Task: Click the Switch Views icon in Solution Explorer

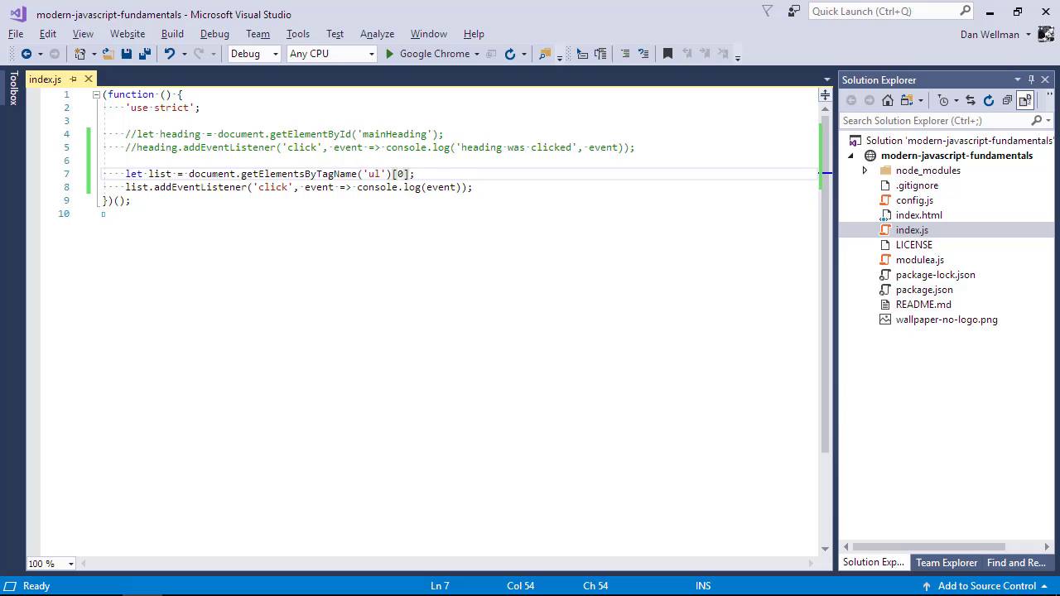Action: 907,100
